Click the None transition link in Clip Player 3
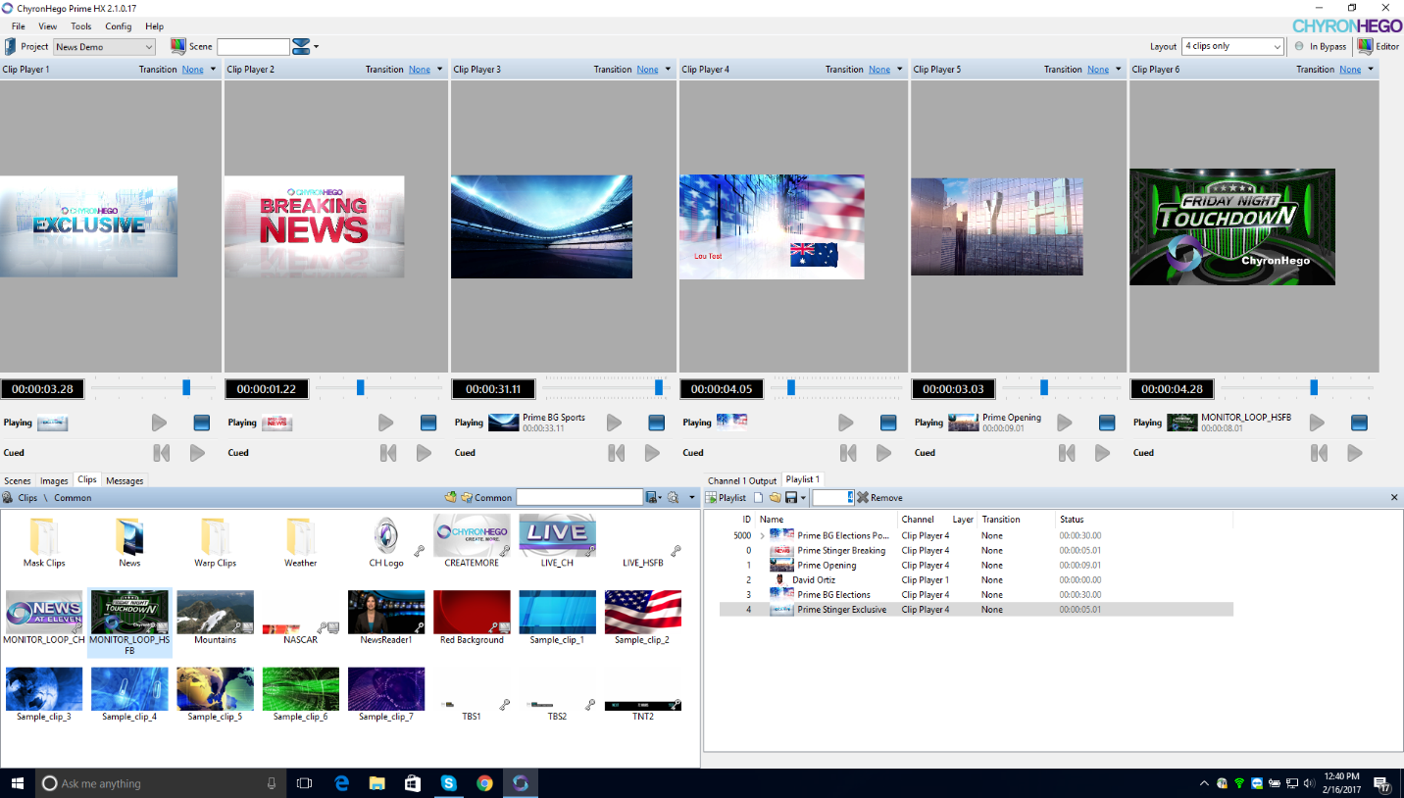Screen dimensions: 1404x798 point(647,70)
